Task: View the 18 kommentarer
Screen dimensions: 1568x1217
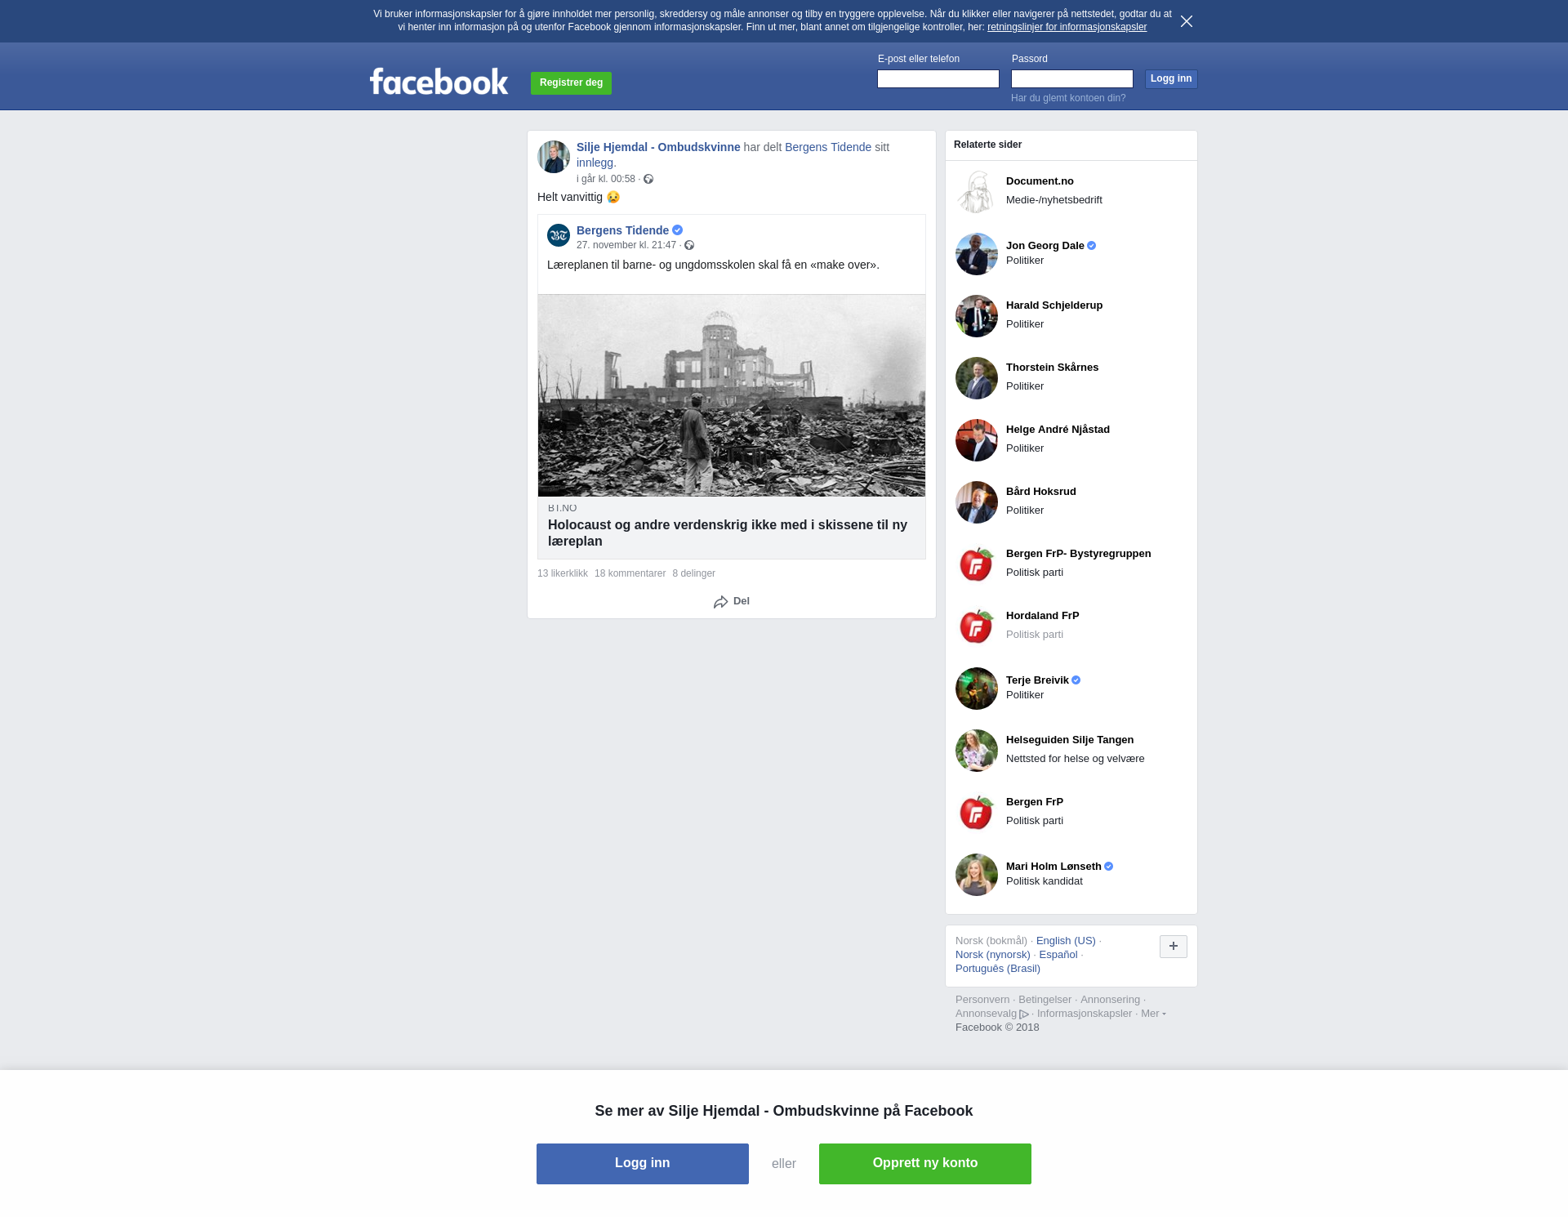Action: point(630,573)
